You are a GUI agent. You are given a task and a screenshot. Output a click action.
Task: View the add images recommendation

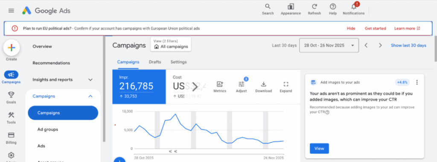pos(319,148)
